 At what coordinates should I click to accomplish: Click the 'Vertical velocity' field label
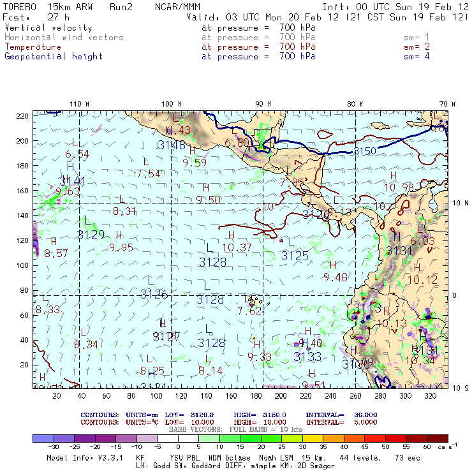pyautogui.click(x=48, y=27)
